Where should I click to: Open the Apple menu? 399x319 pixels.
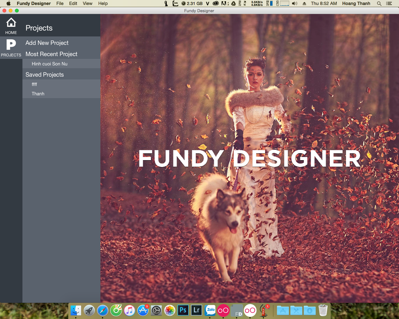[x=8, y=3]
